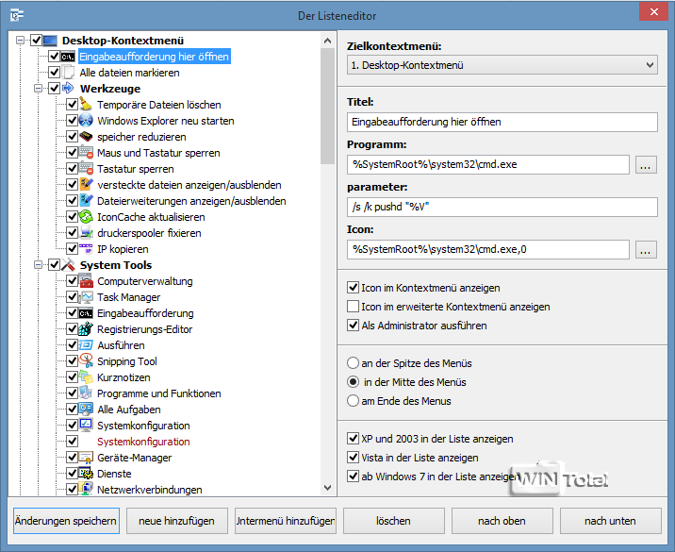Select the Desktop-Kontextmenü root entry
Image resolution: width=675 pixels, height=552 pixels.
(x=123, y=41)
